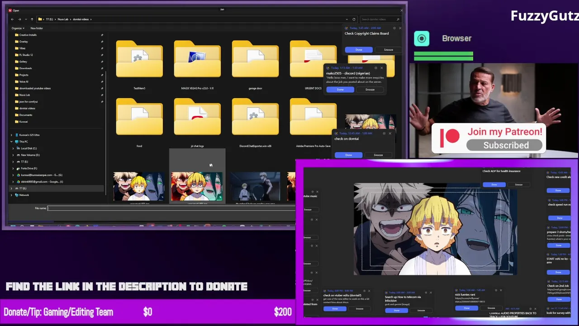Screen dimensions: 579x326
Task: Mark Check Copyright Claims Board as Done
Action: click(x=359, y=50)
